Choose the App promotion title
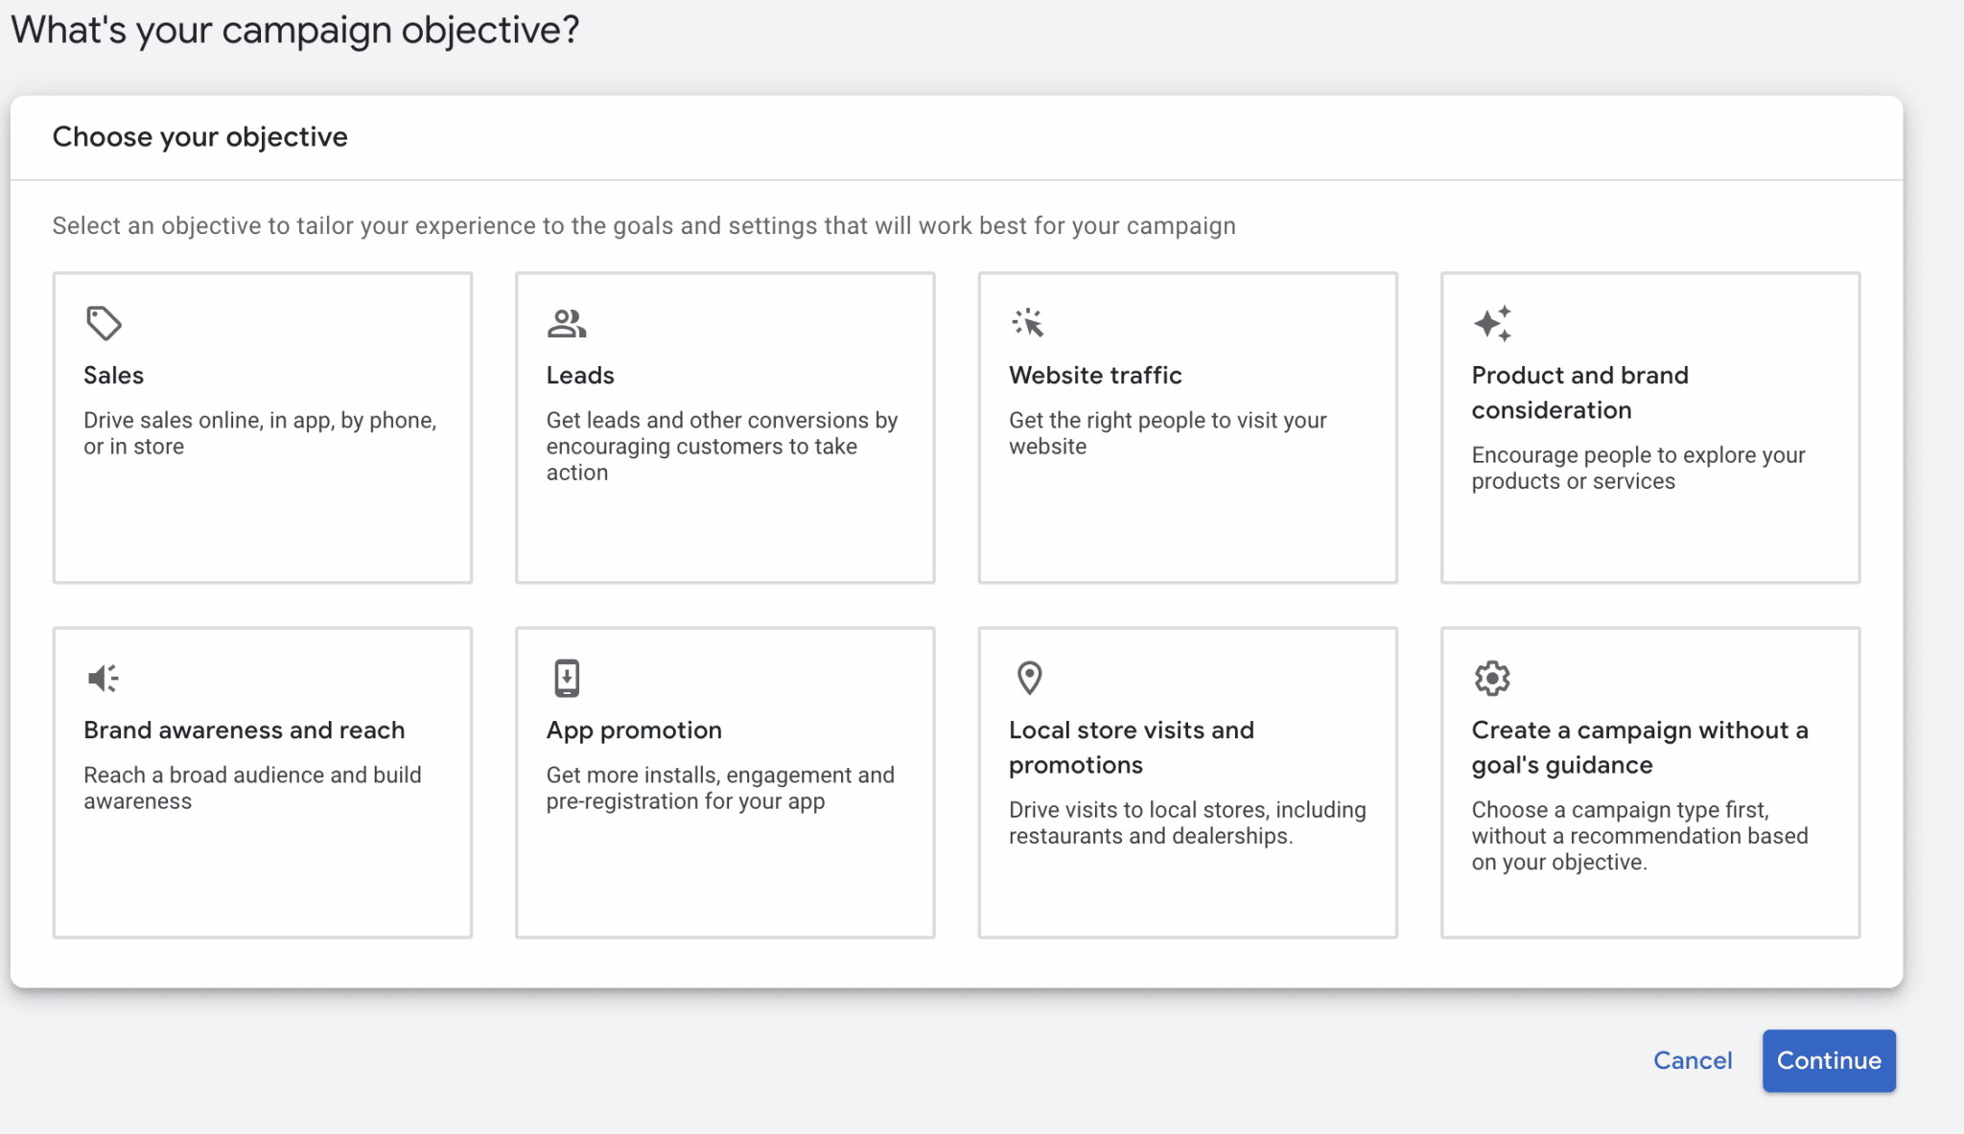The width and height of the screenshot is (1964, 1134). click(634, 729)
